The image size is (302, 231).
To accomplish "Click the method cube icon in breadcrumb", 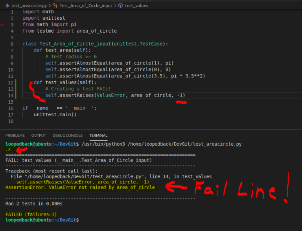I will point(121,5).
